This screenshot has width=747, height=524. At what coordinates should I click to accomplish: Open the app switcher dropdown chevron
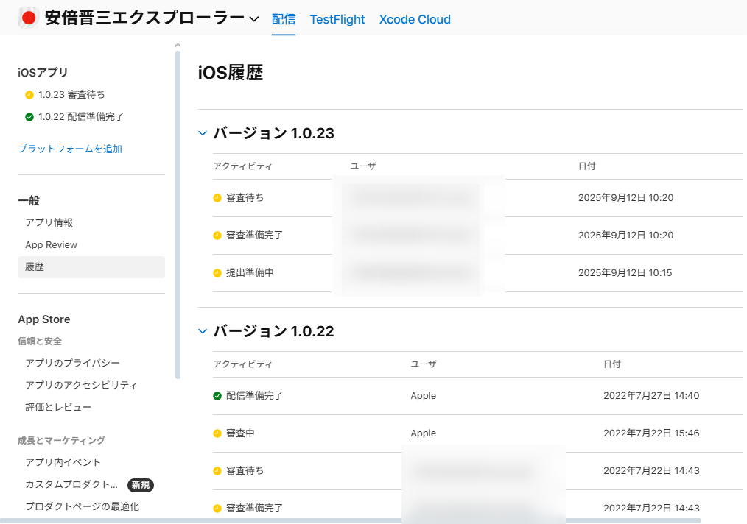[x=254, y=19]
